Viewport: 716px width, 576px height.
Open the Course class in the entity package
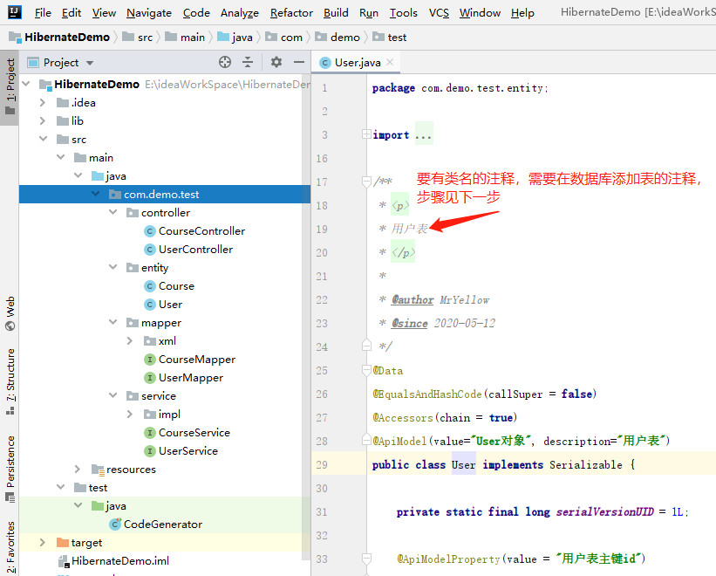(177, 285)
